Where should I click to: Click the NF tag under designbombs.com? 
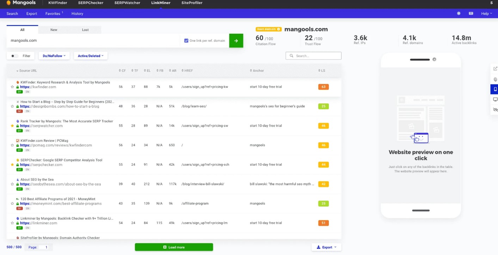click(x=19, y=111)
